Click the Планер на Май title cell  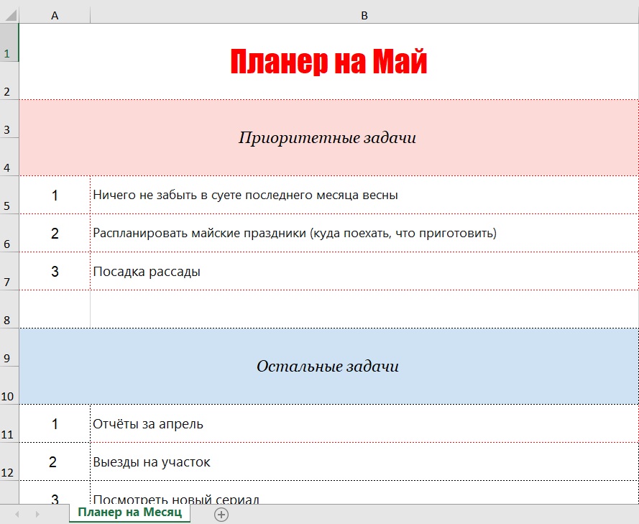pos(328,62)
